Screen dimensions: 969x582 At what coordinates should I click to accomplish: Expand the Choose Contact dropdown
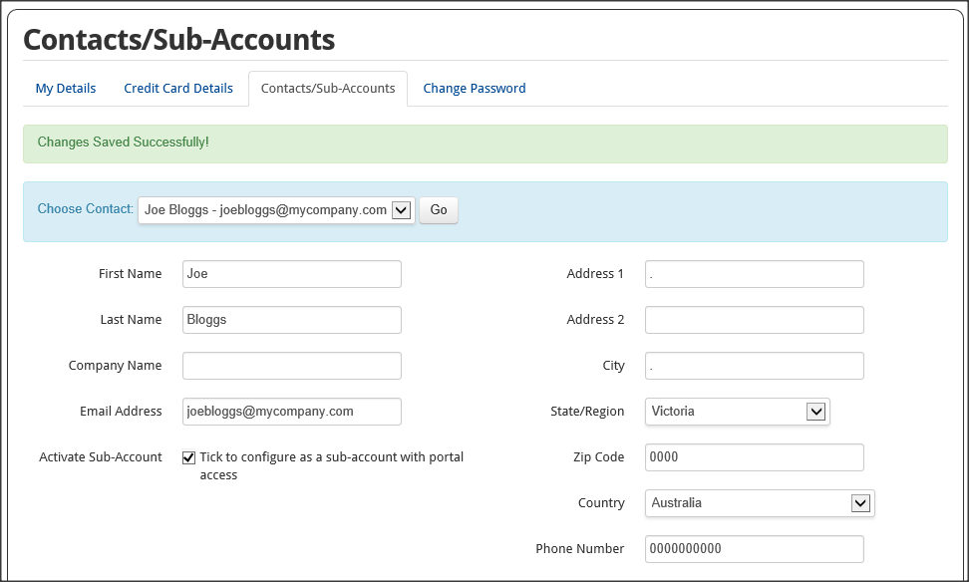pos(276,210)
